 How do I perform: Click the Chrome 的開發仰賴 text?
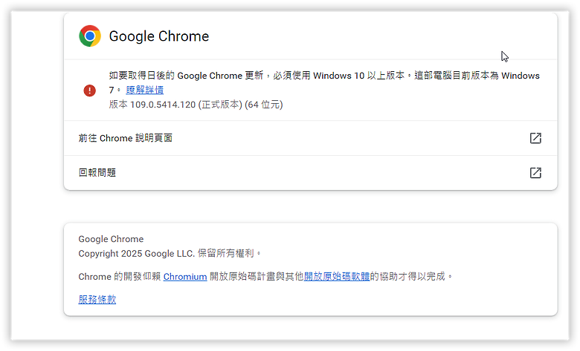point(120,277)
